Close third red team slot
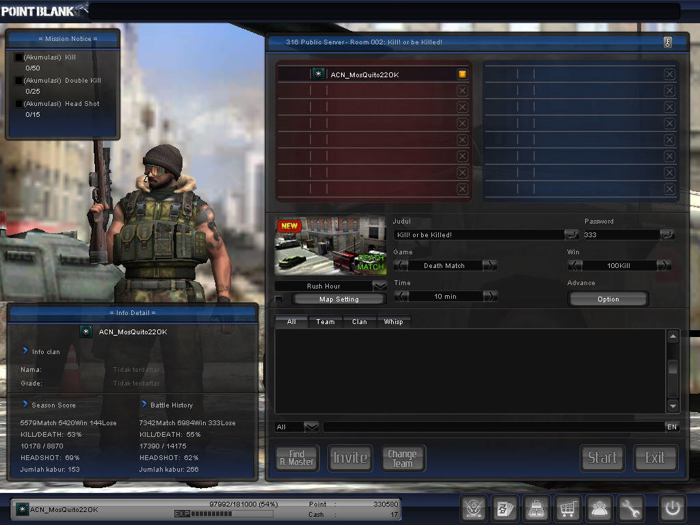 point(463,107)
